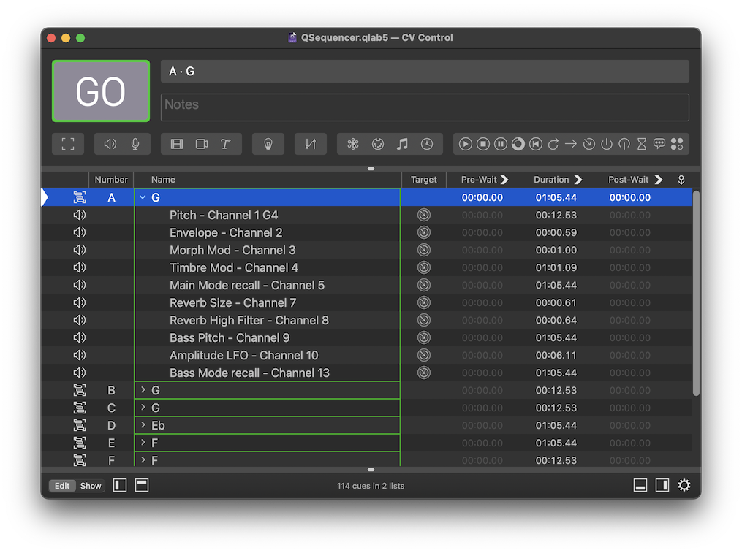
Task: Toggle the audition window panel
Action: point(142,485)
